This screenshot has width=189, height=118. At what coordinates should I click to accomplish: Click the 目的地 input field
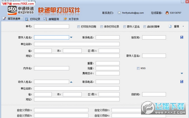click(154, 94)
